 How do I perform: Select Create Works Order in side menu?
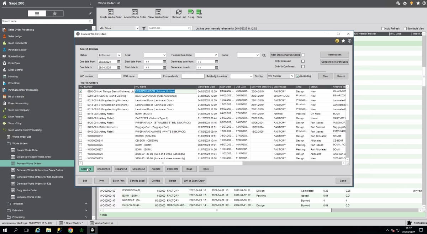pos(27,150)
